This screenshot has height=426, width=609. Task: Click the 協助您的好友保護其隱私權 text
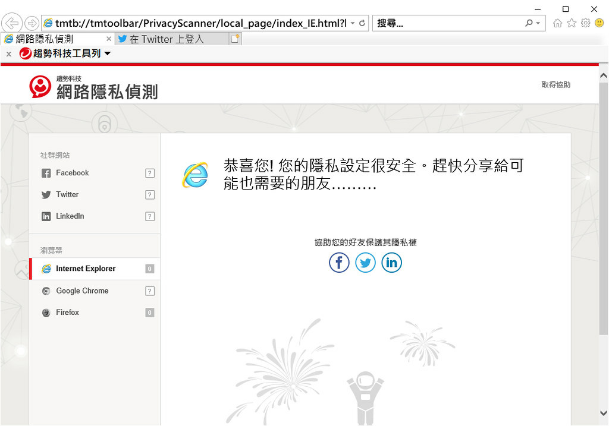tap(366, 242)
